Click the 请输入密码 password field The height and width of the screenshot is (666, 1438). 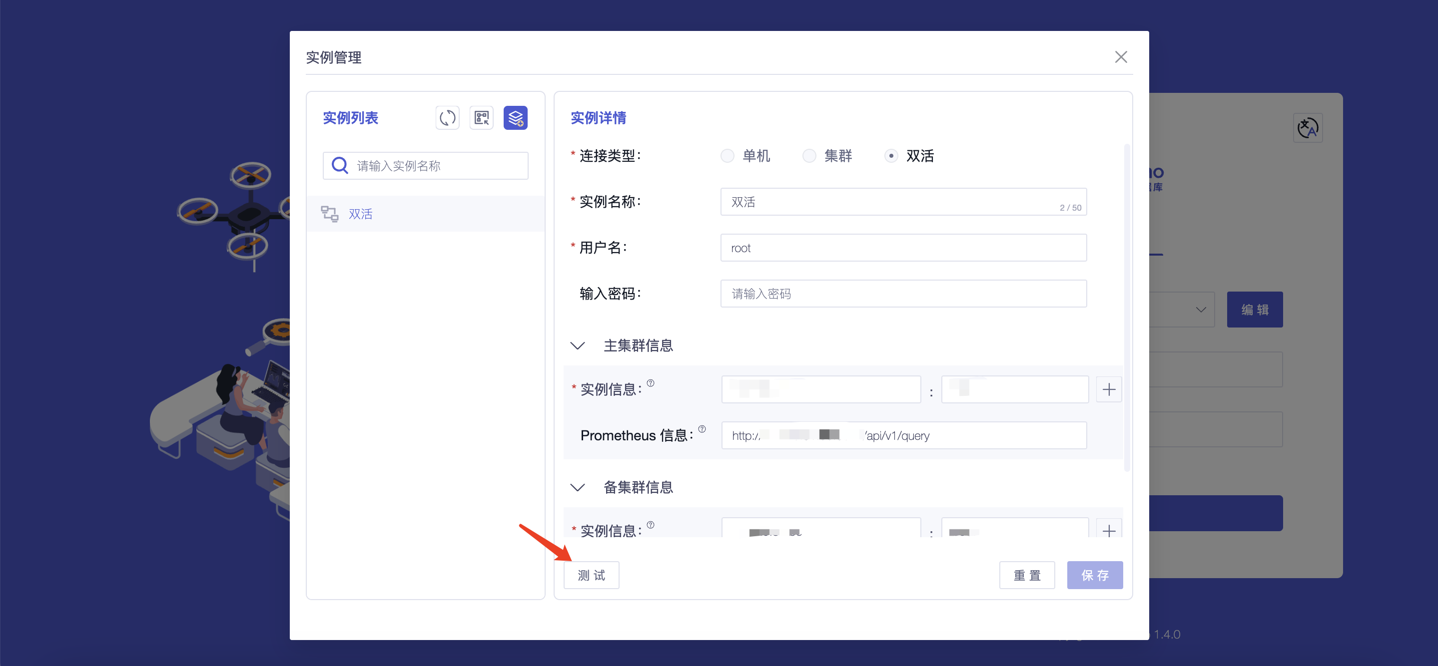point(903,294)
